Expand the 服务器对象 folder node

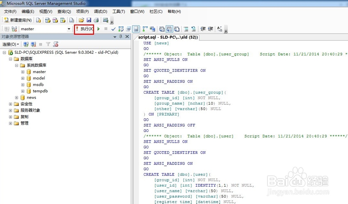pos(10,110)
